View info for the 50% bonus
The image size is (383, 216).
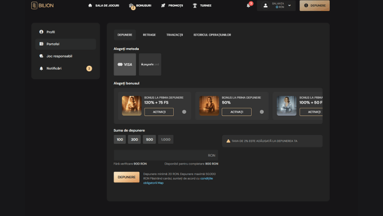(262, 112)
